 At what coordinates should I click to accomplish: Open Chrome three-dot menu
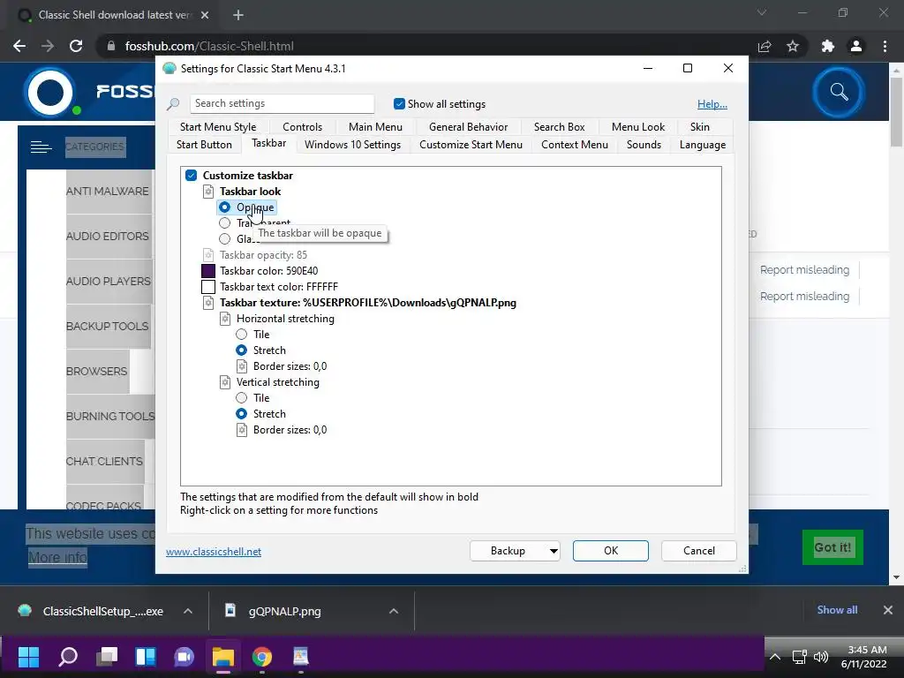885,46
